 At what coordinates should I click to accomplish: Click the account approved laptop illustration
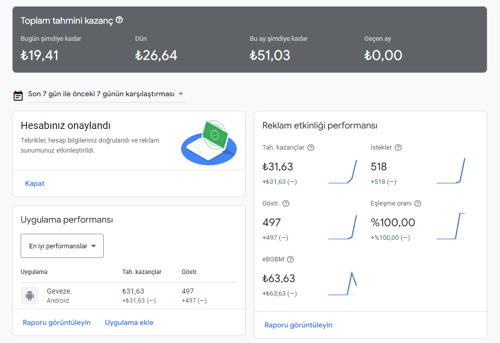[208, 142]
